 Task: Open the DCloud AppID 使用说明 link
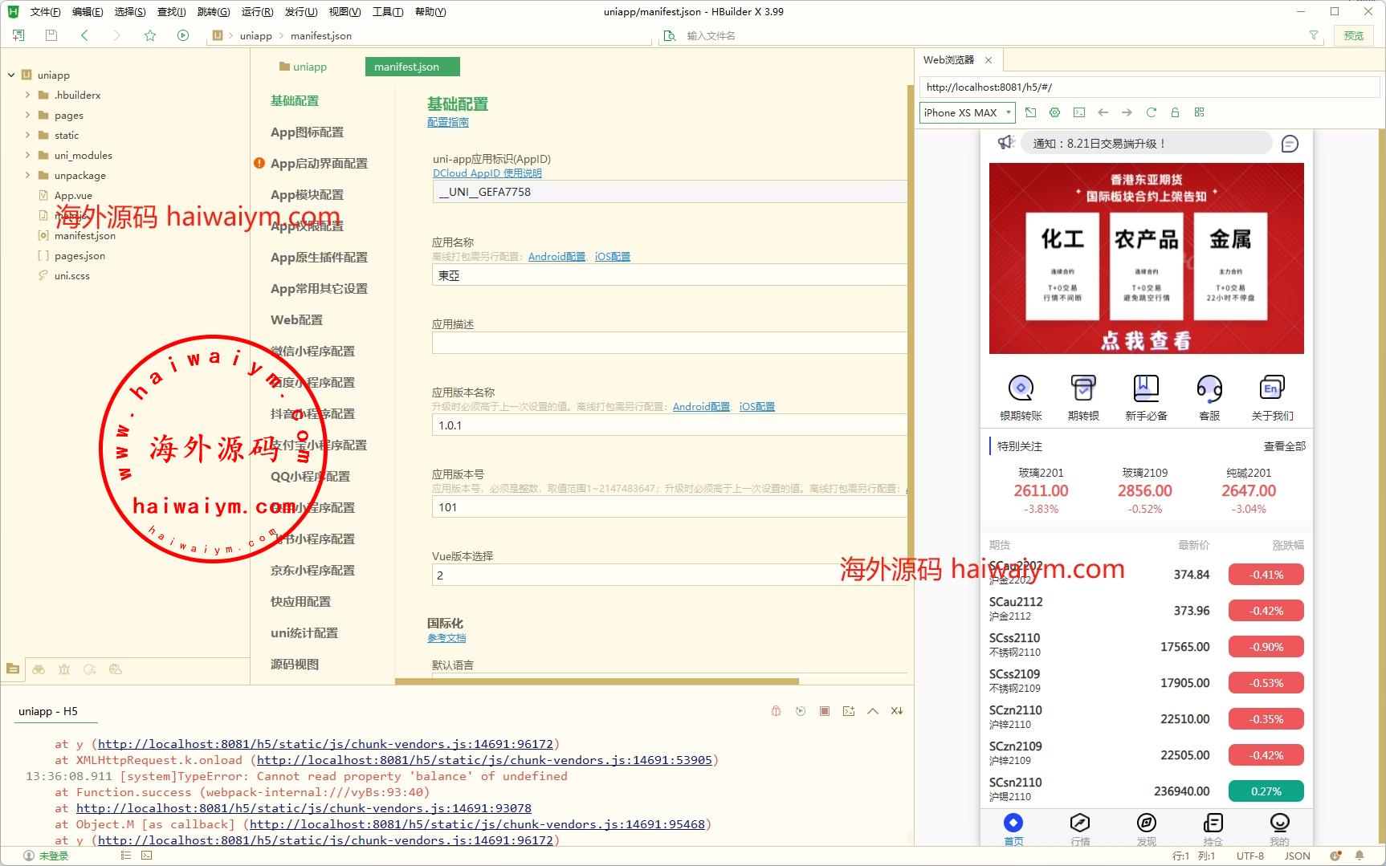(x=487, y=173)
